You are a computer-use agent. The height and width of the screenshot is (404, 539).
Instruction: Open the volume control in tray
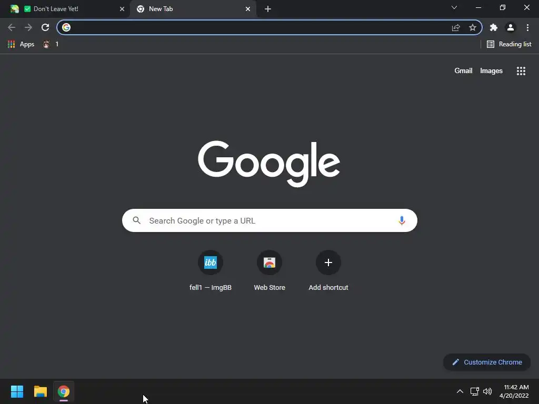pos(487,391)
